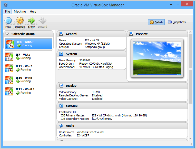Image resolution: width=196 pixels, height=149 pixels.
Task: Open the Machine menu
Action: pos(20,12)
